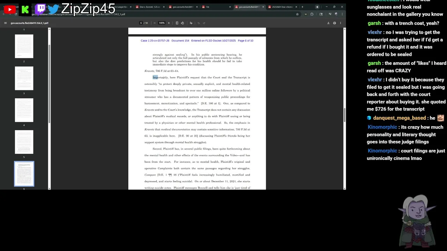Reload the current browser page
447x251 pixels.
coord(16,14)
